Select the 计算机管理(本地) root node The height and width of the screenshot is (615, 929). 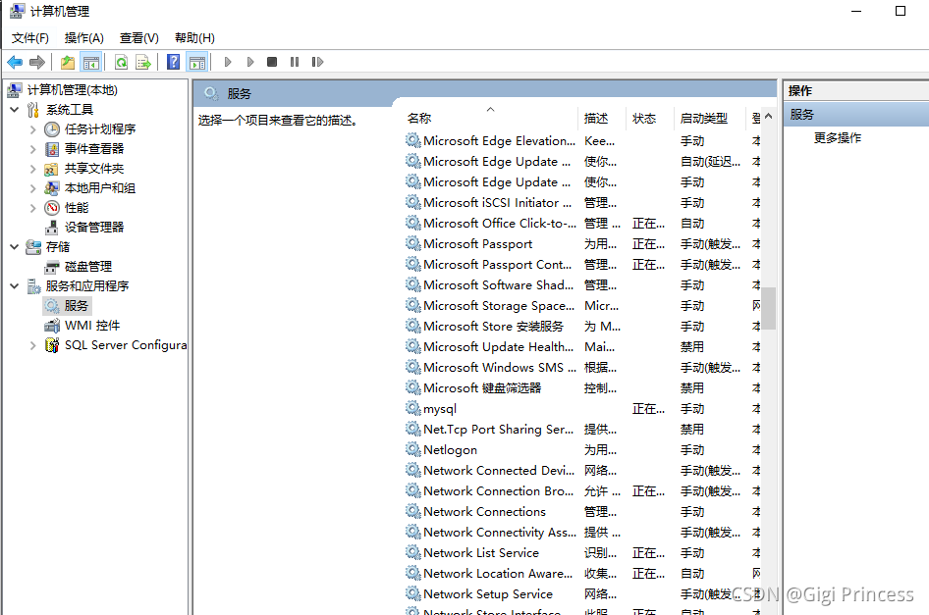pyautogui.click(x=63, y=90)
